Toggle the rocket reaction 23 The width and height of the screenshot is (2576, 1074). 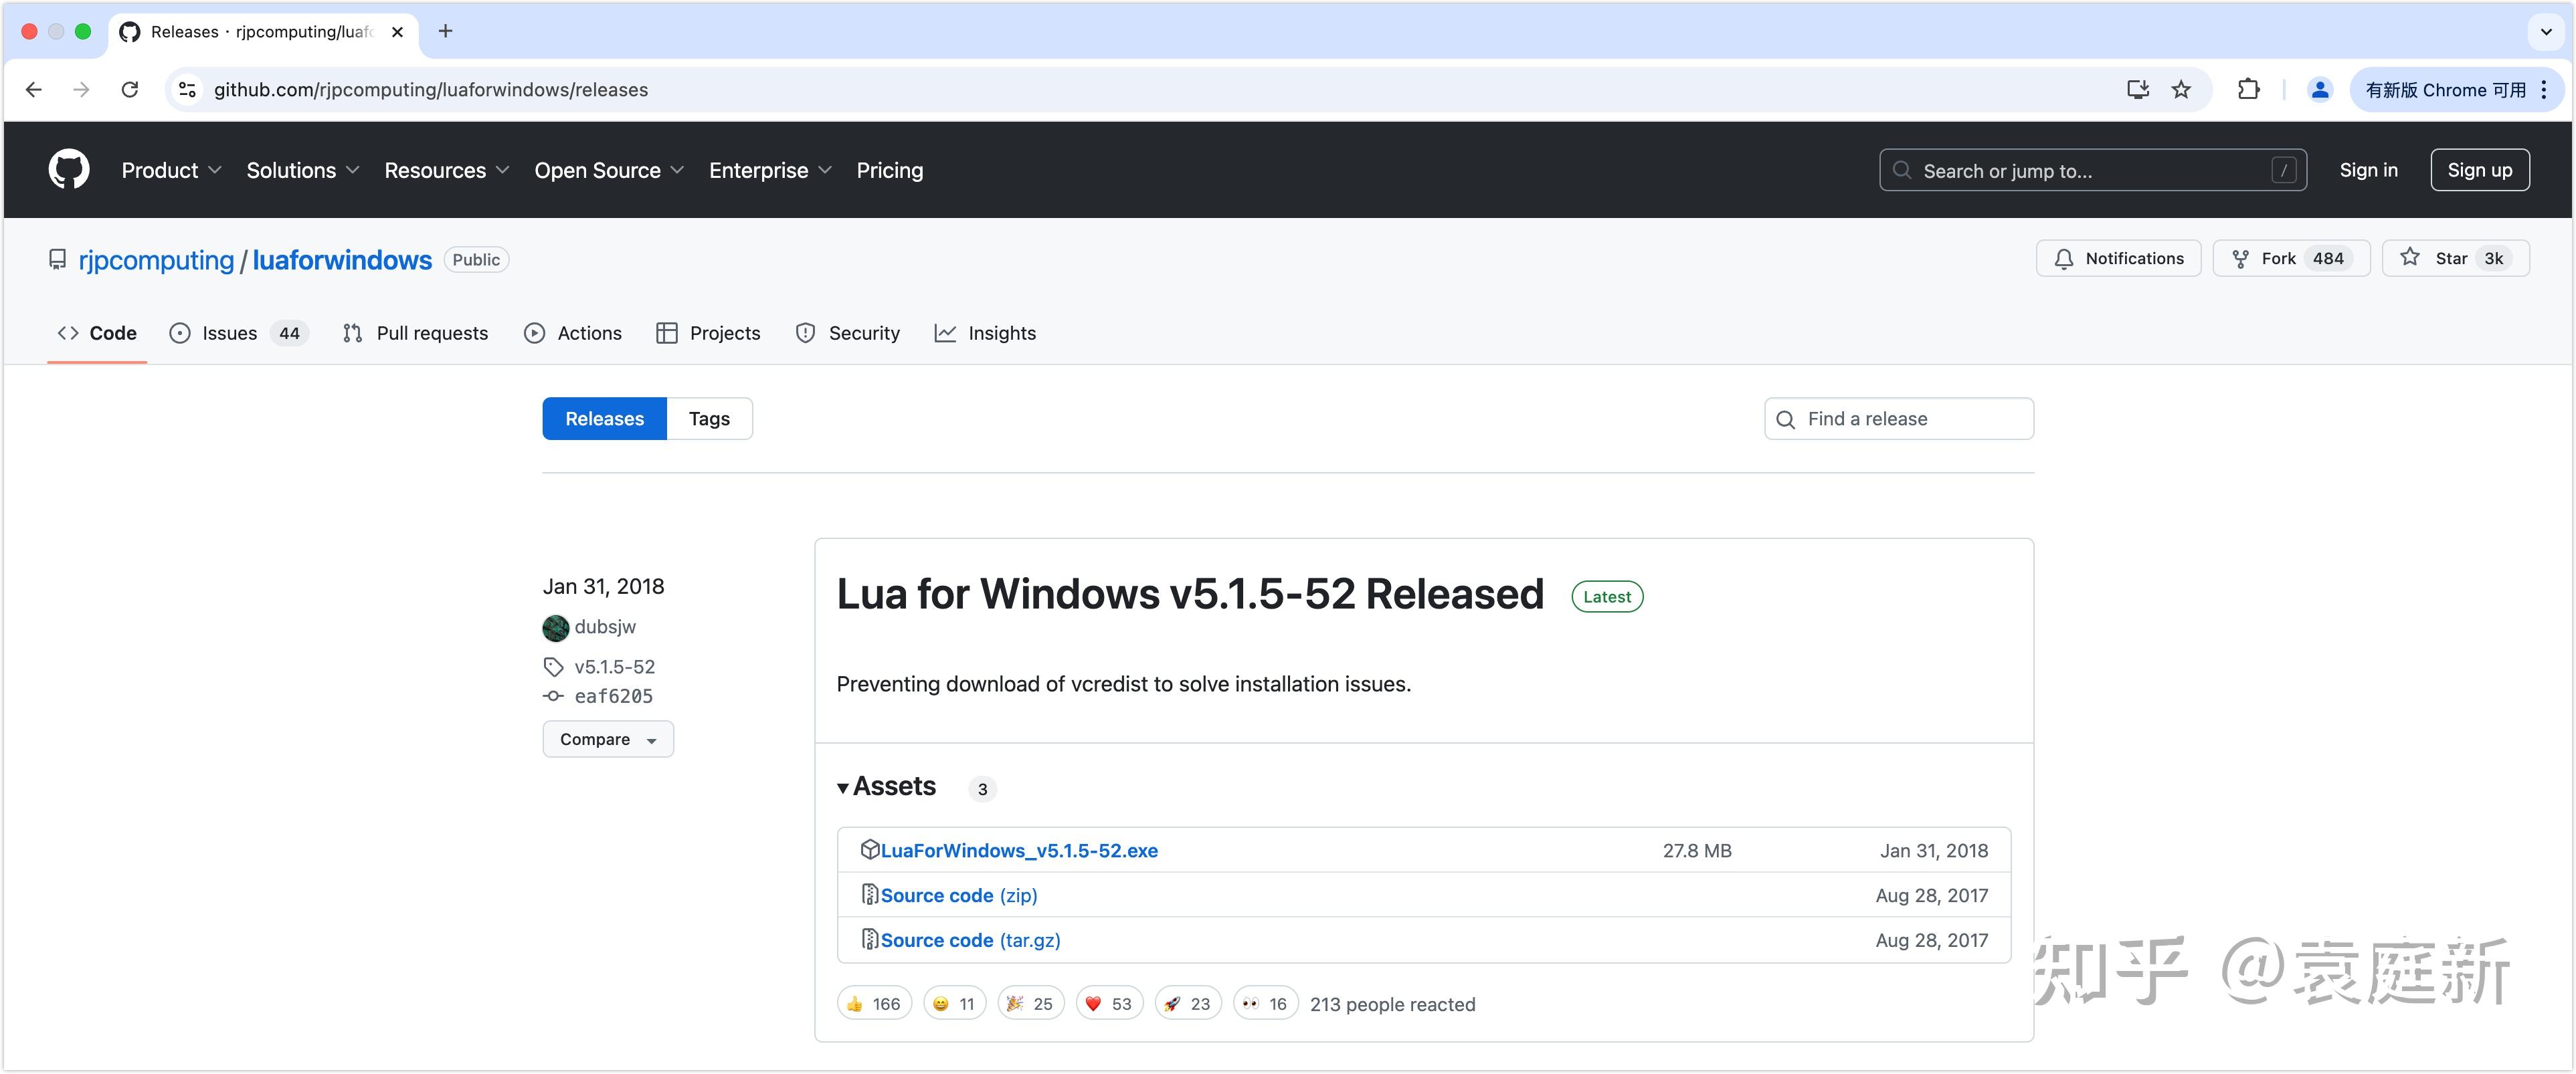pos(1187,1003)
